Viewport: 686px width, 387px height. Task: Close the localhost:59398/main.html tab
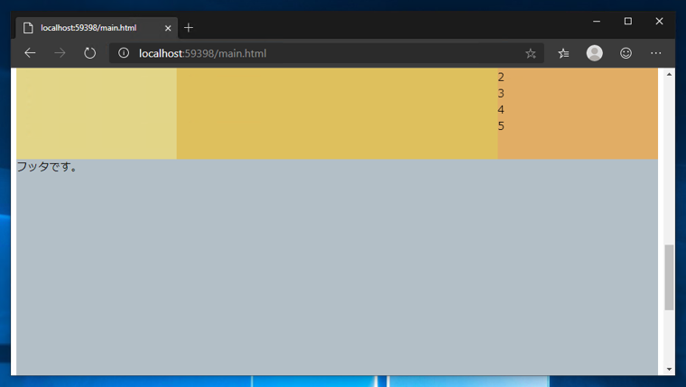click(168, 28)
